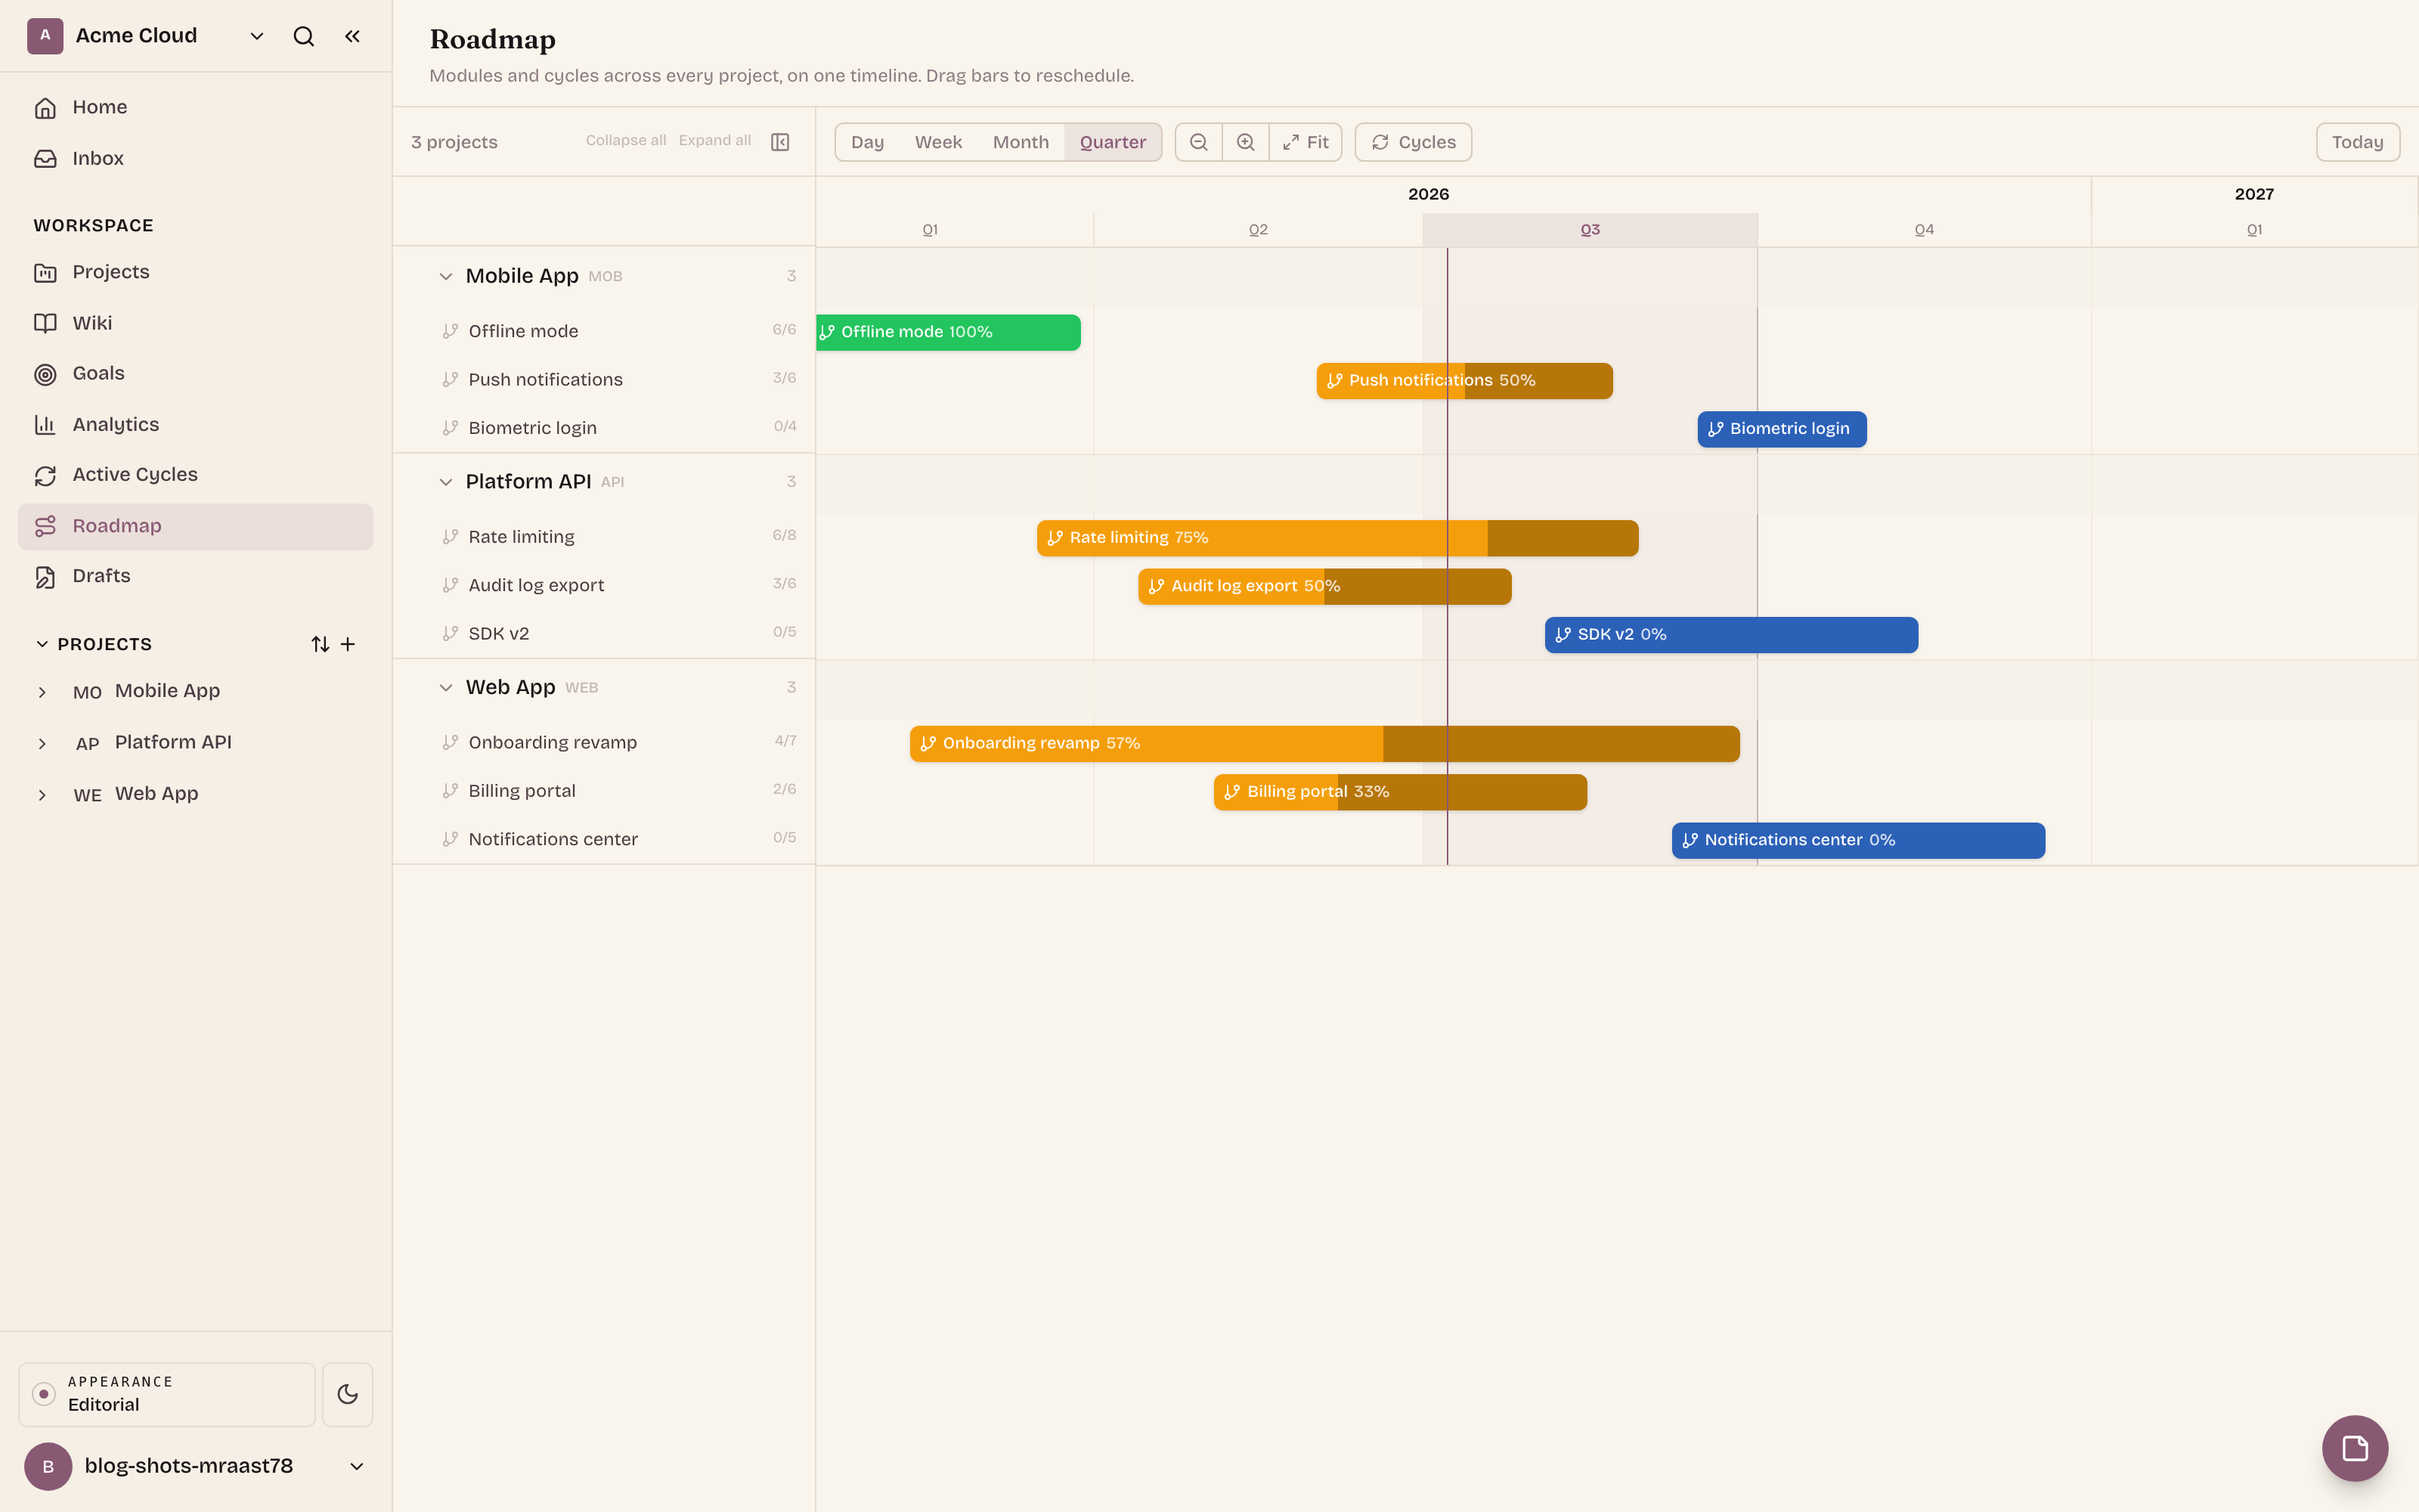Select the Quarter view tab

click(x=1113, y=142)
